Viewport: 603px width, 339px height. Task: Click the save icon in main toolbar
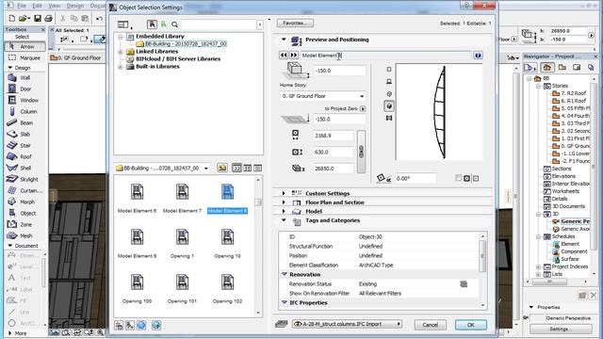pos(38,18)
